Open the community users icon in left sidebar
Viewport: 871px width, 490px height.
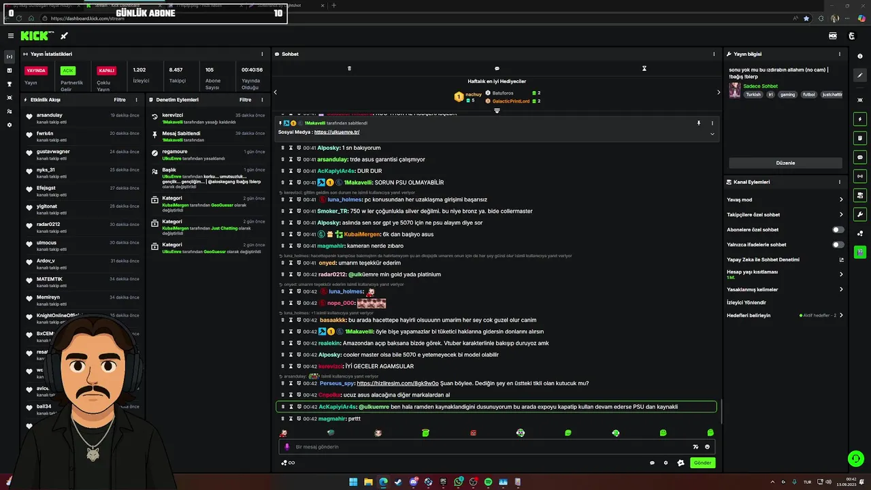pos(10,111)
